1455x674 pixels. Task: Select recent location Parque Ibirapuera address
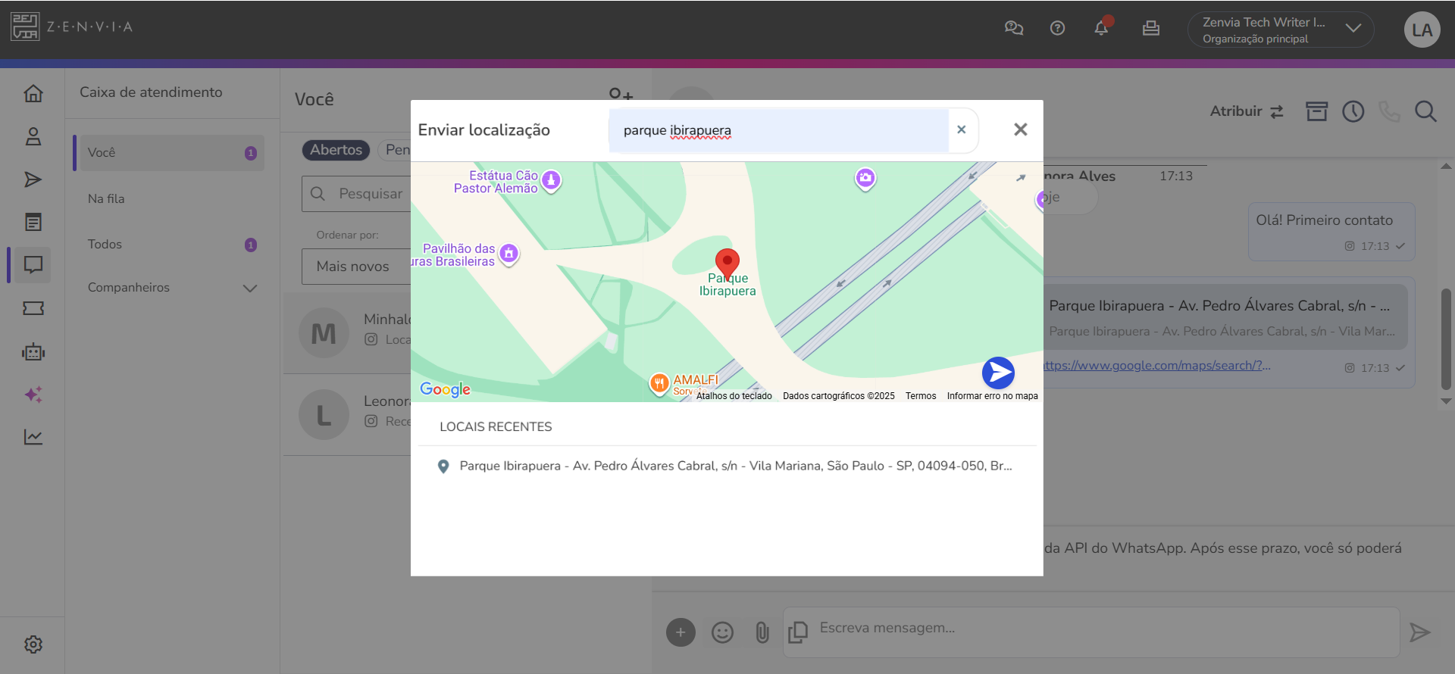[727, 466]
